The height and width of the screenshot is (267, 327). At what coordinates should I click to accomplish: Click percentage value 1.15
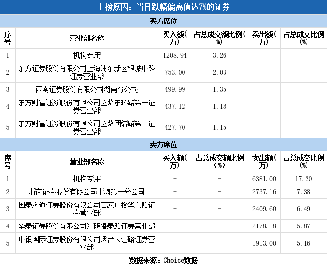click(x=220, y=127)
